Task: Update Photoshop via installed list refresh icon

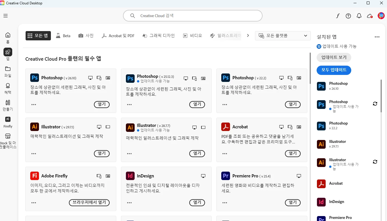Action: pyautogui.click(x=375, y=104)
